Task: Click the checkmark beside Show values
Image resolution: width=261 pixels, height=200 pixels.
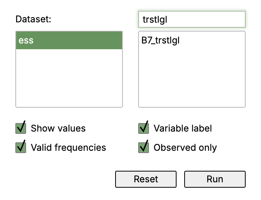Action: [22, 127]
